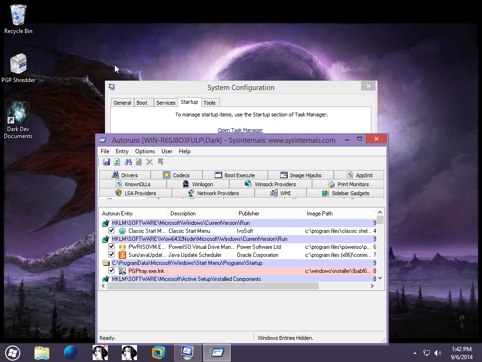The height and width of the screenshot is (362, 482).
Task: Click the list's scroll down arrow
Action: (380, 278)
